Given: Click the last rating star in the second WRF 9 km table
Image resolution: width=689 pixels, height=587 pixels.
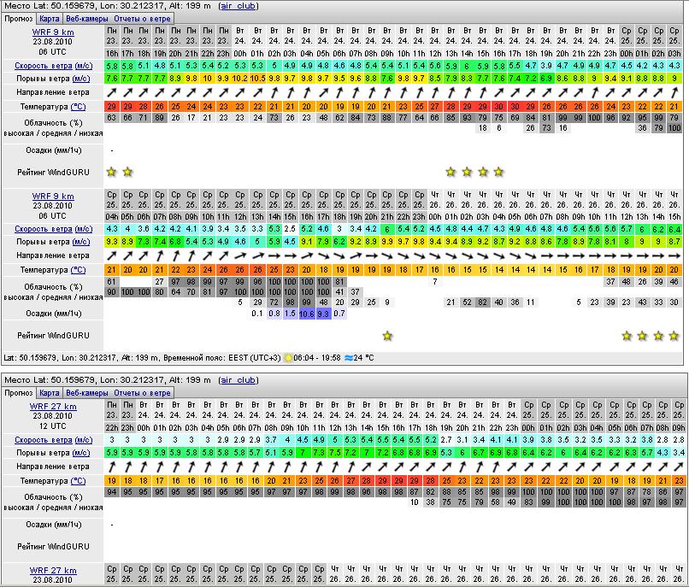Looking at the screenshot, I should (674, 336).
